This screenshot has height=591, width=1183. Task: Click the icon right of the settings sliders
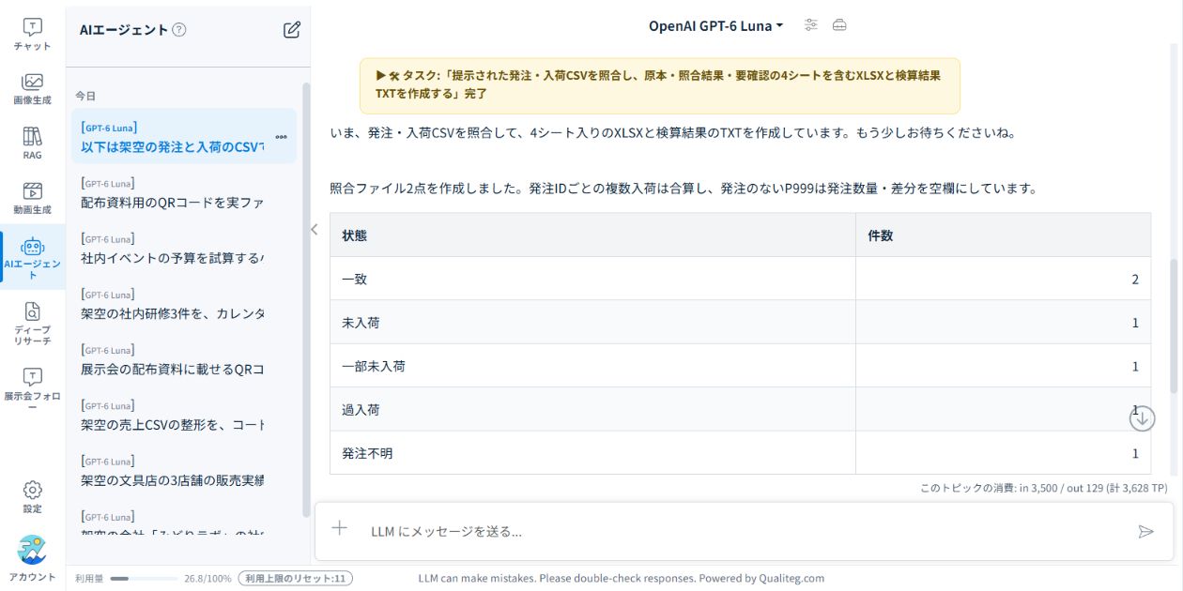(839, 25)
